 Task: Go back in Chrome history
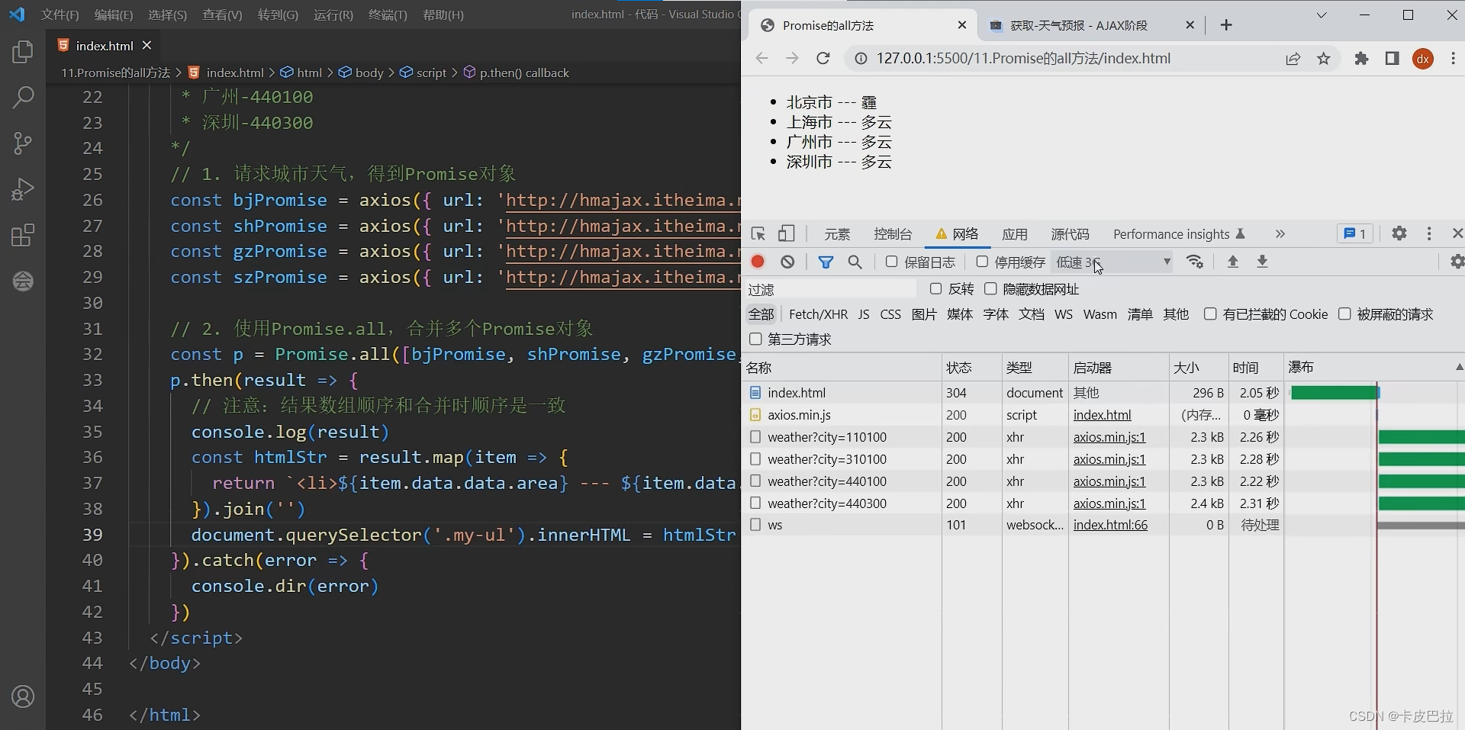pos(761,59)
